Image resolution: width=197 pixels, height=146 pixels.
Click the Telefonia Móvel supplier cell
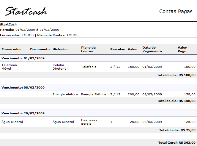(9, 67)
